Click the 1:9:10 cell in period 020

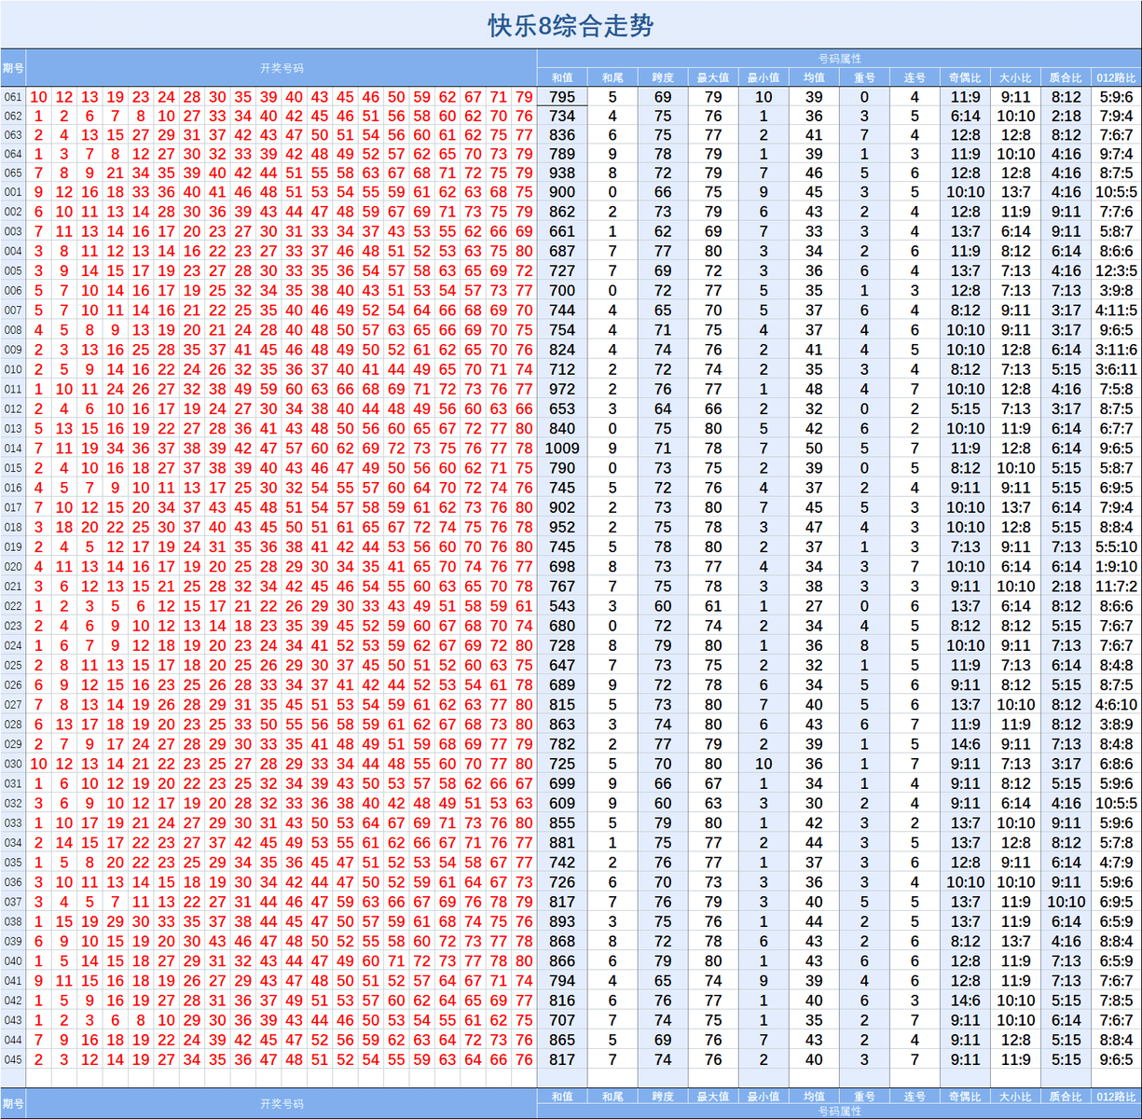[x=1116, y=567]
